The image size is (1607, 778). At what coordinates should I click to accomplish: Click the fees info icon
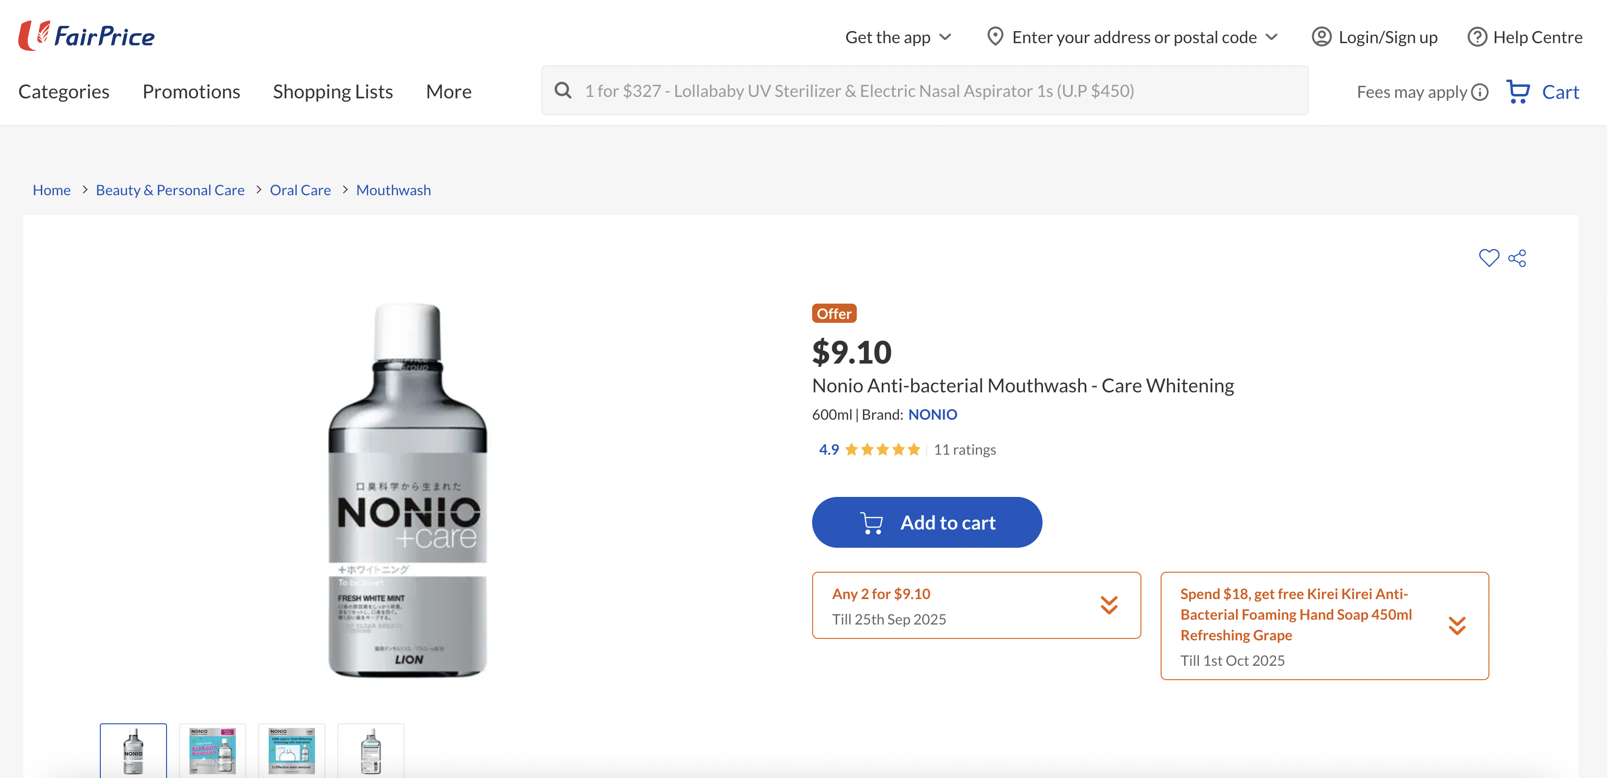pos(1480,92)
